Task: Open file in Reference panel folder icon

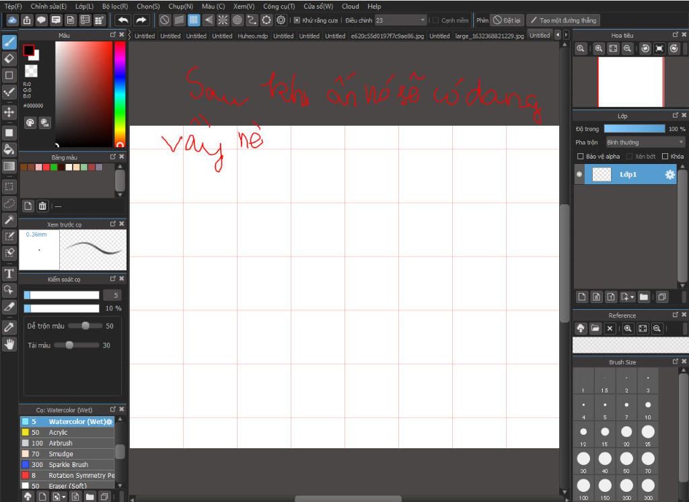Action: coord(595,328)
